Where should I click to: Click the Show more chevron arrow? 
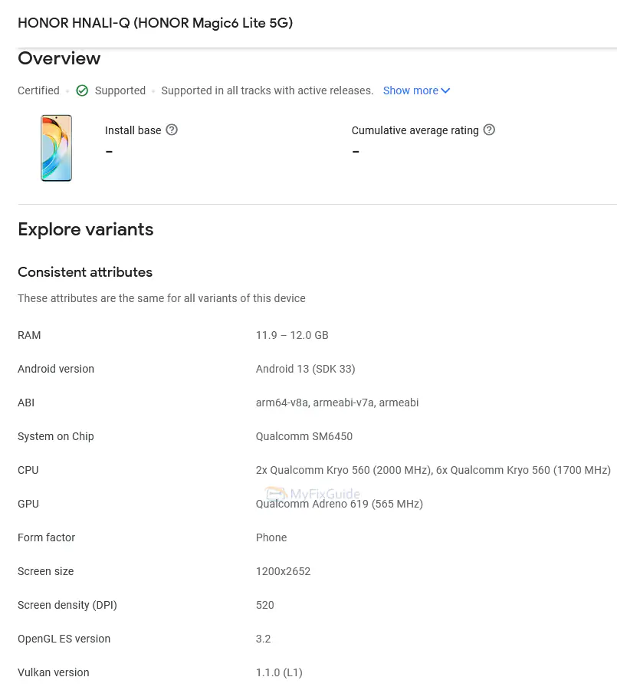point(445,90)
